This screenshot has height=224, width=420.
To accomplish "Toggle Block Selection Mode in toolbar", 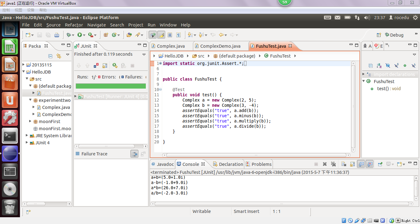I will (170, 35).
